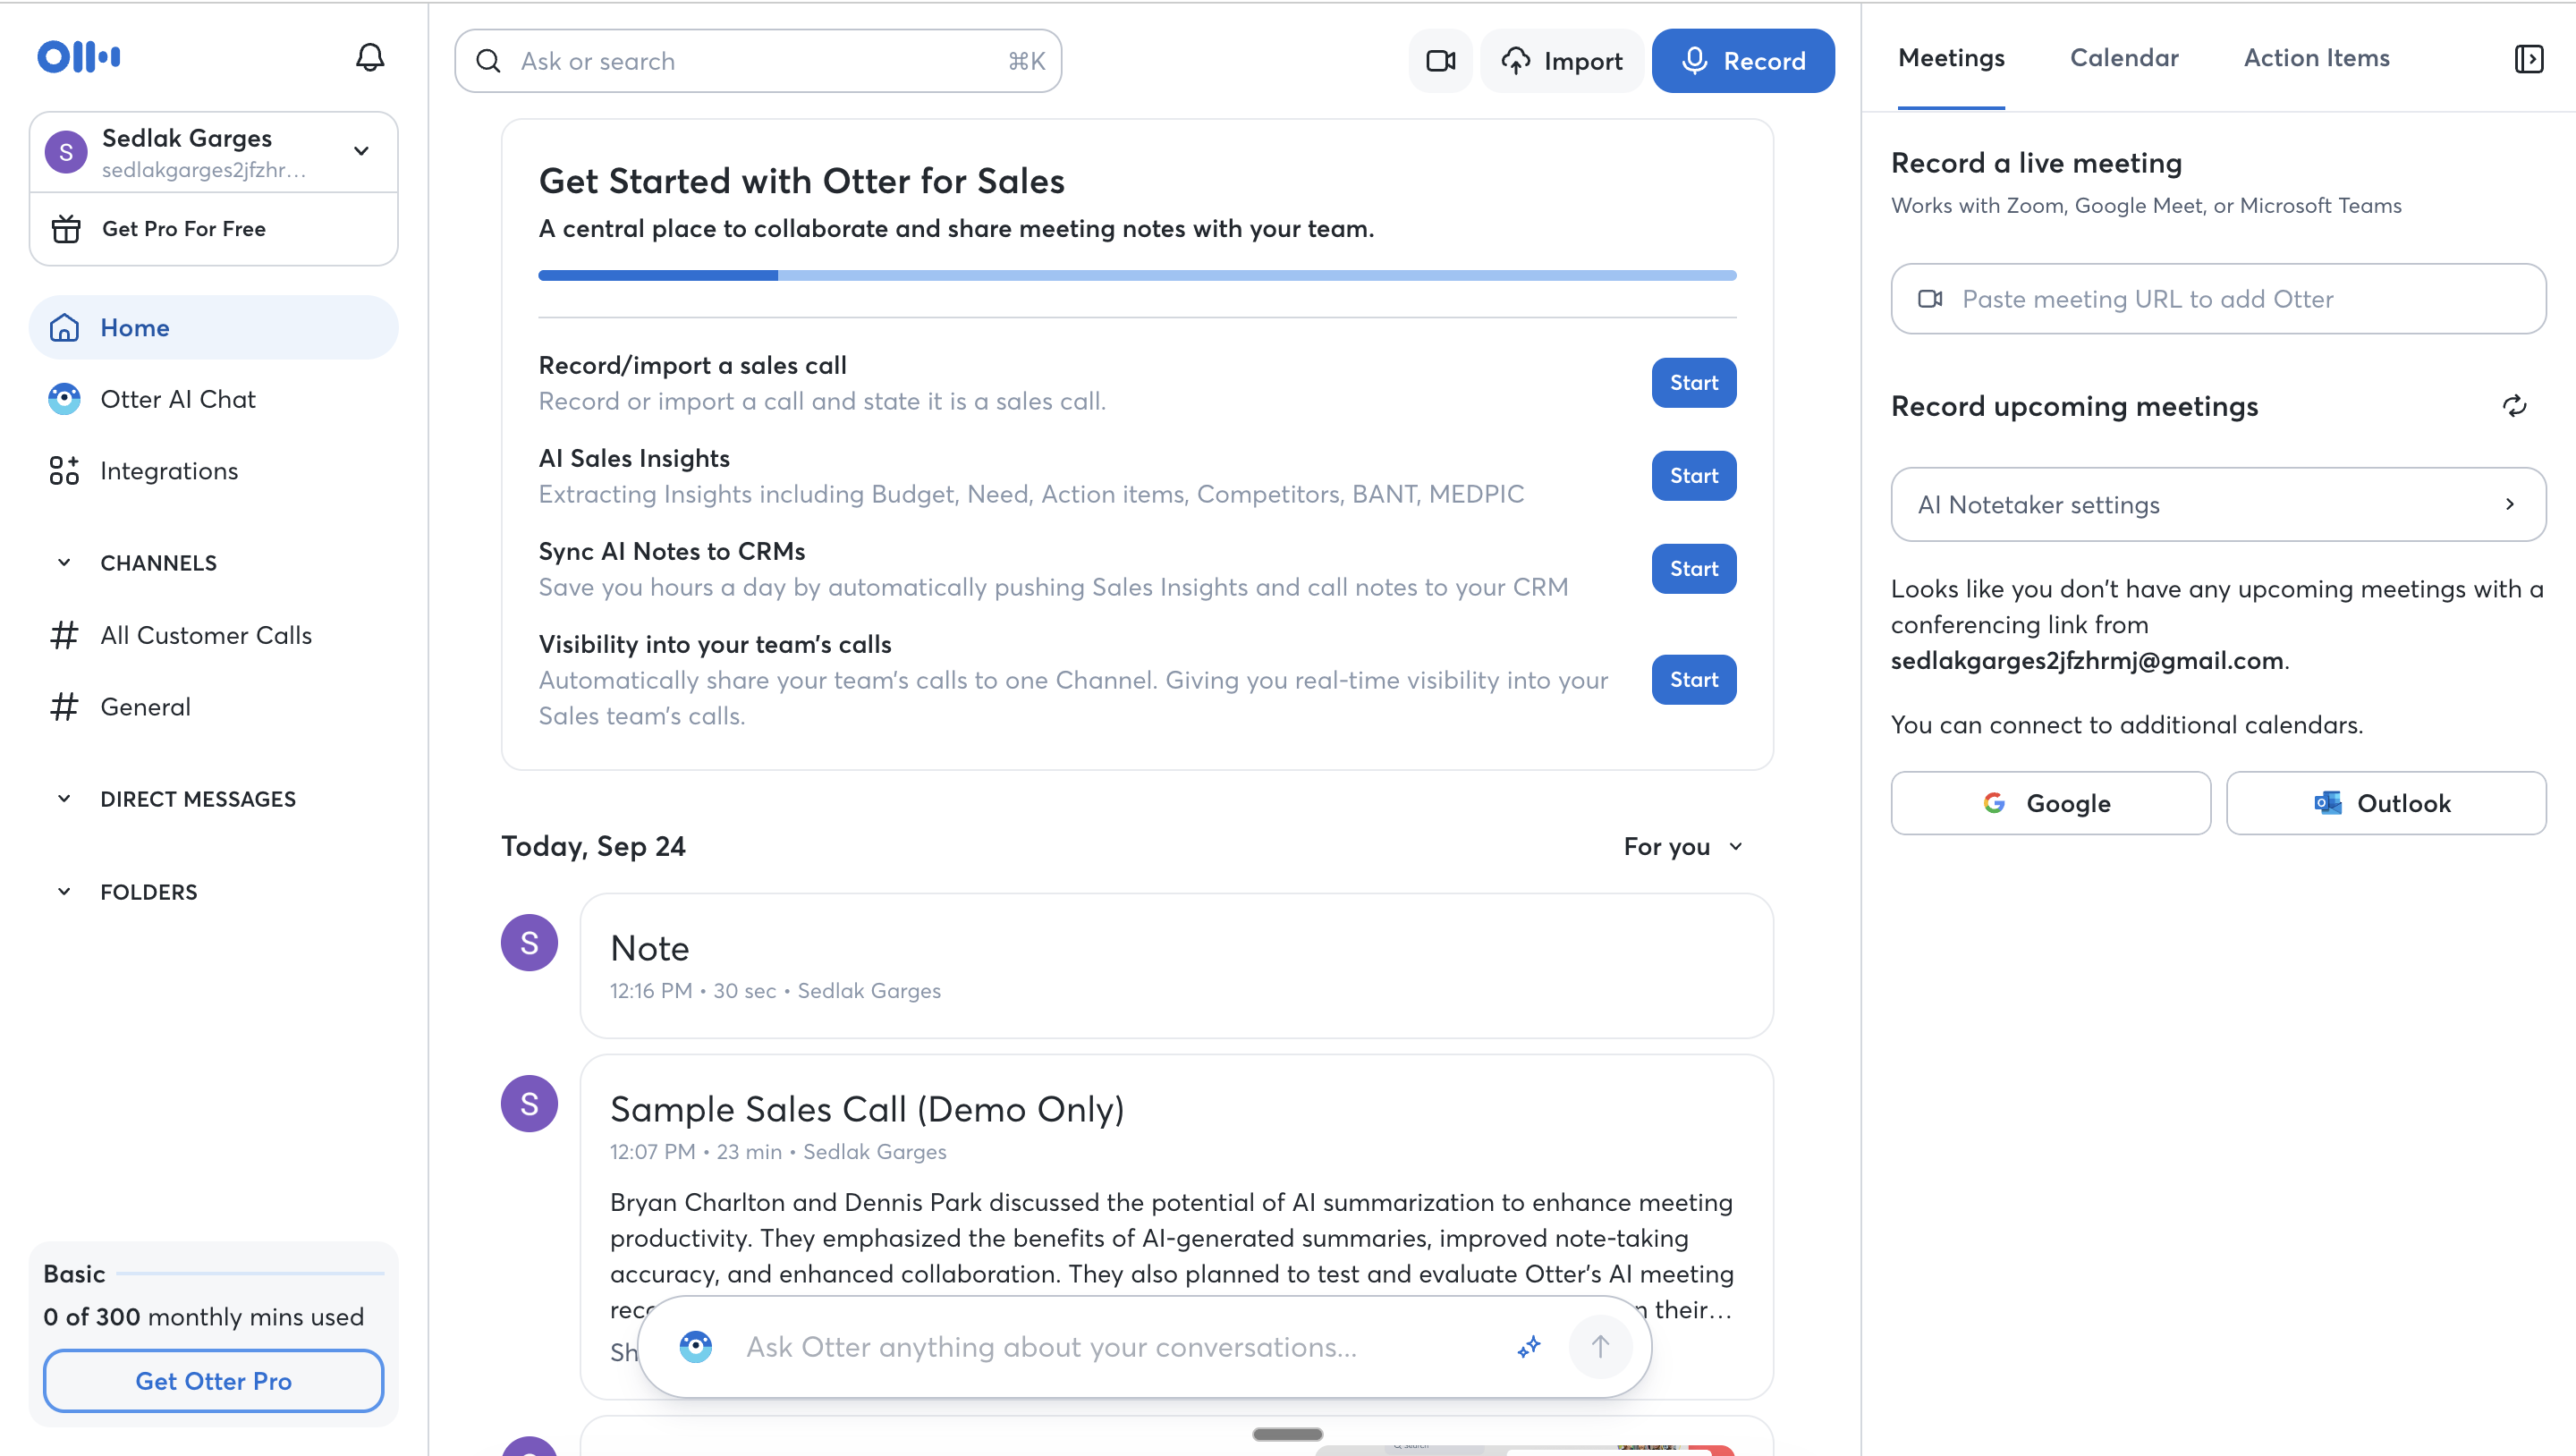Refresh upcoming meetings sync icon
The height and width of the screenshot is (1456, 2576).
tap(2514, 406)
